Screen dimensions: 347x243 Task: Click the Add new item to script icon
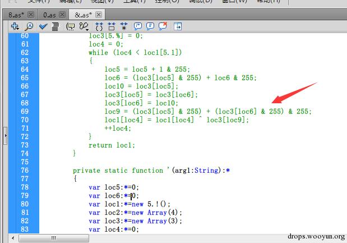[x=15, y=26]
